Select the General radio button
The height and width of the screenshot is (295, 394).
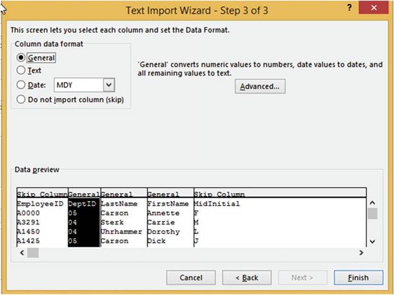point(22,58)
